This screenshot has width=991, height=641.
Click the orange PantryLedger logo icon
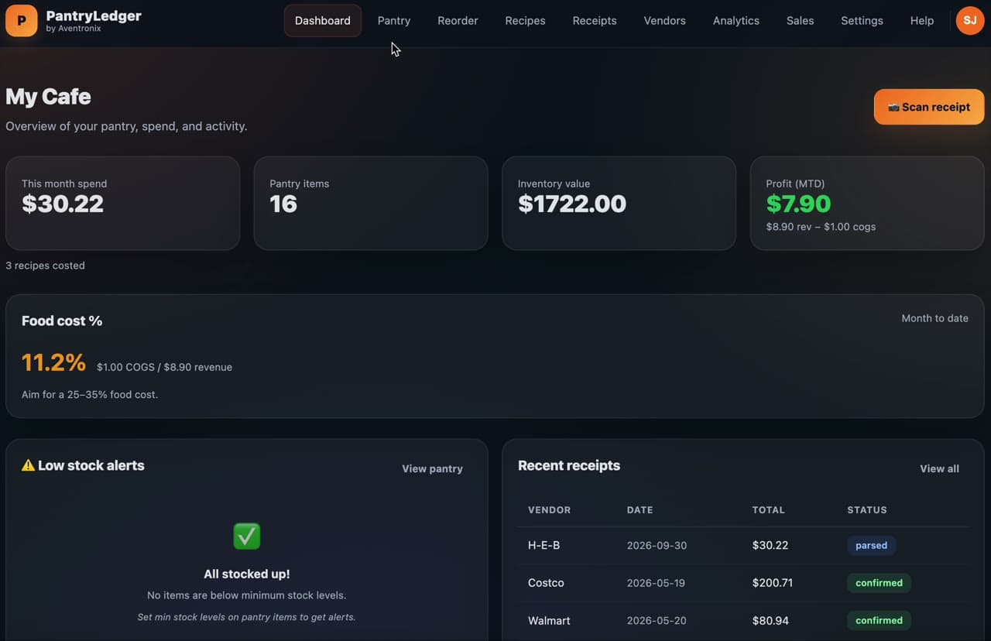[x=21, y=21]
